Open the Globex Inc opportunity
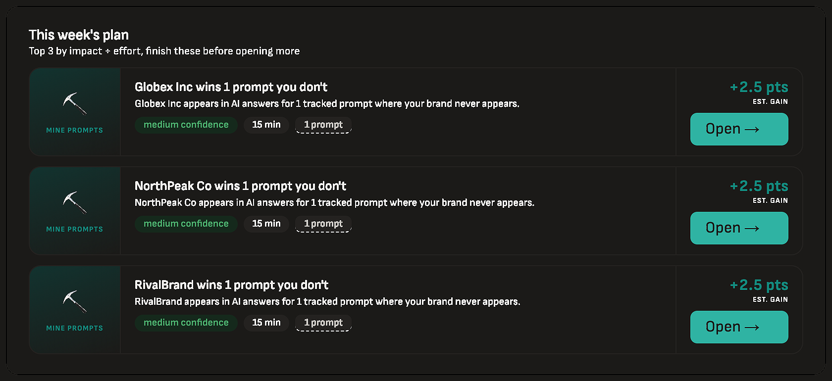 (x=739, y=129)
